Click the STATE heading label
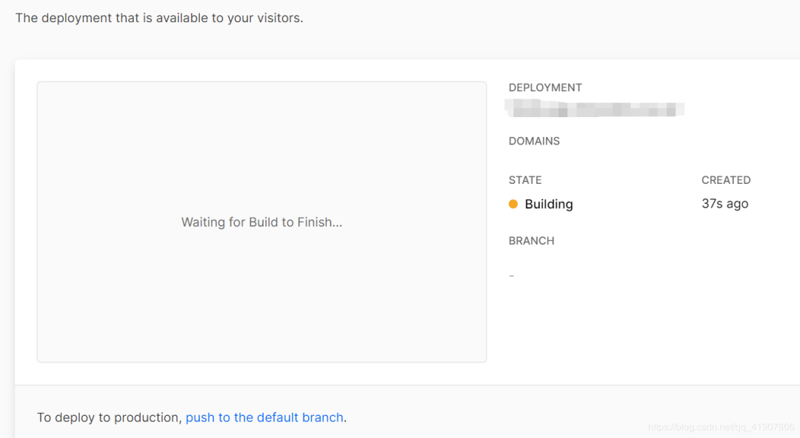 pos(525,180)
